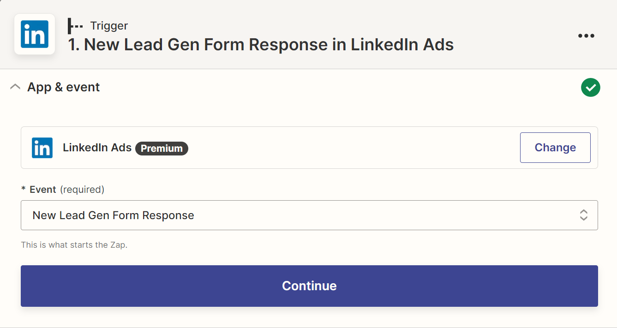Open the three-dot options menu
This screenshot has height=328, width=617.
tap(586, 36)
